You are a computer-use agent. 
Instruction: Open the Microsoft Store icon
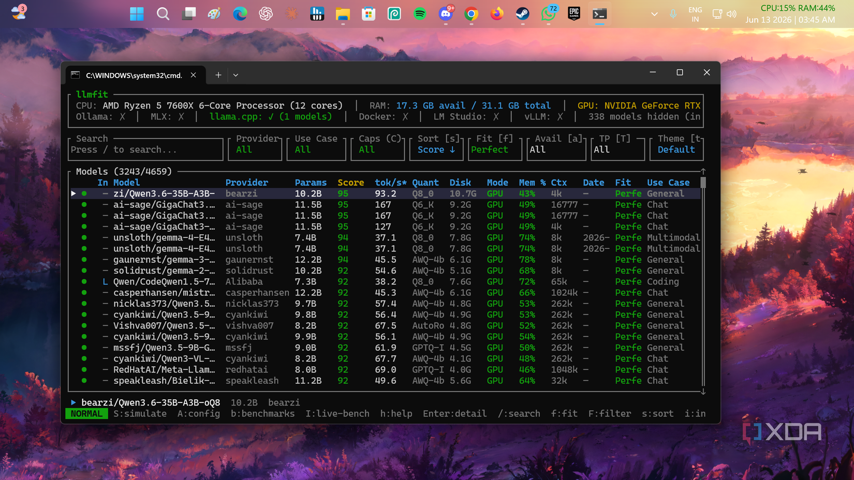pyautogui.click(x=369, y=14)
